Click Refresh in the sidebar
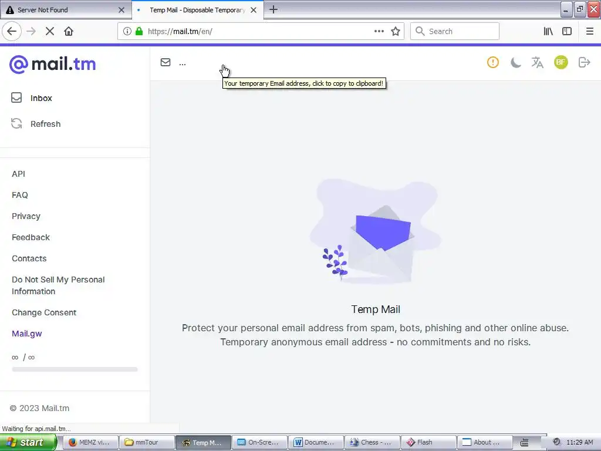601x451 pixels. coord(45,124)
